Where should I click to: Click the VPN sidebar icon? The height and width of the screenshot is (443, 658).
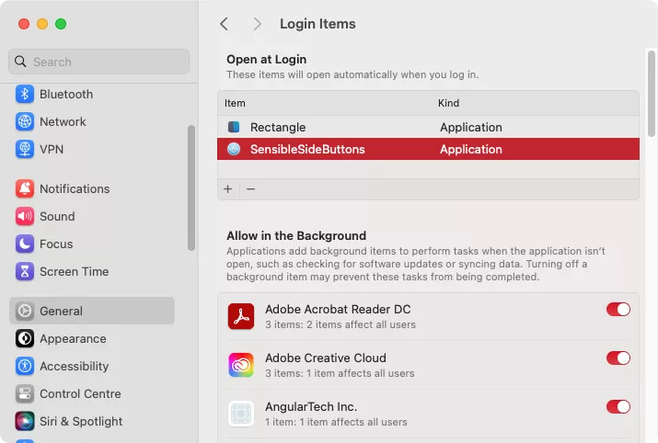(x=25, y=150)
